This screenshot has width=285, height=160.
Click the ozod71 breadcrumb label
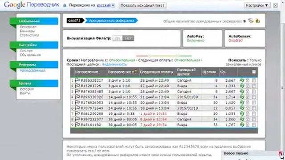tap(74, 20)
